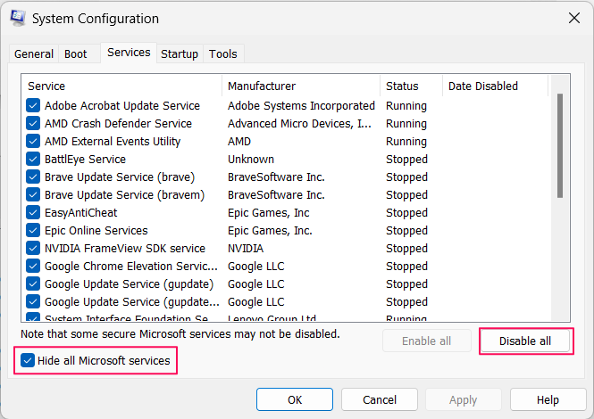Open Help for System Configuration
Screen dimensions: 594x419
(548, 400)
